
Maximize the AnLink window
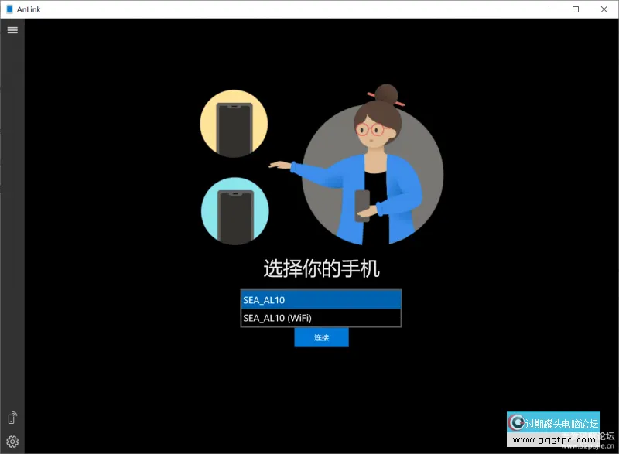pyautogui.click(x=575, y=9)
